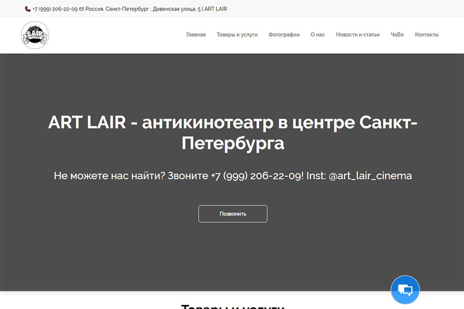
Task: Open the blue chat widget bubble
Action: [405, 290]
